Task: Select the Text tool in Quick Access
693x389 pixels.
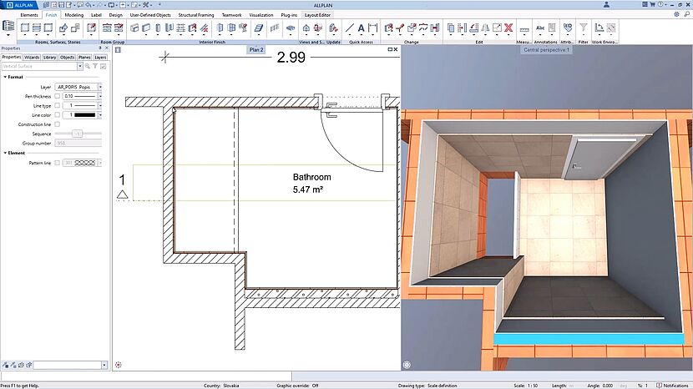Action: pyautogui.click(x=362, y=28)
